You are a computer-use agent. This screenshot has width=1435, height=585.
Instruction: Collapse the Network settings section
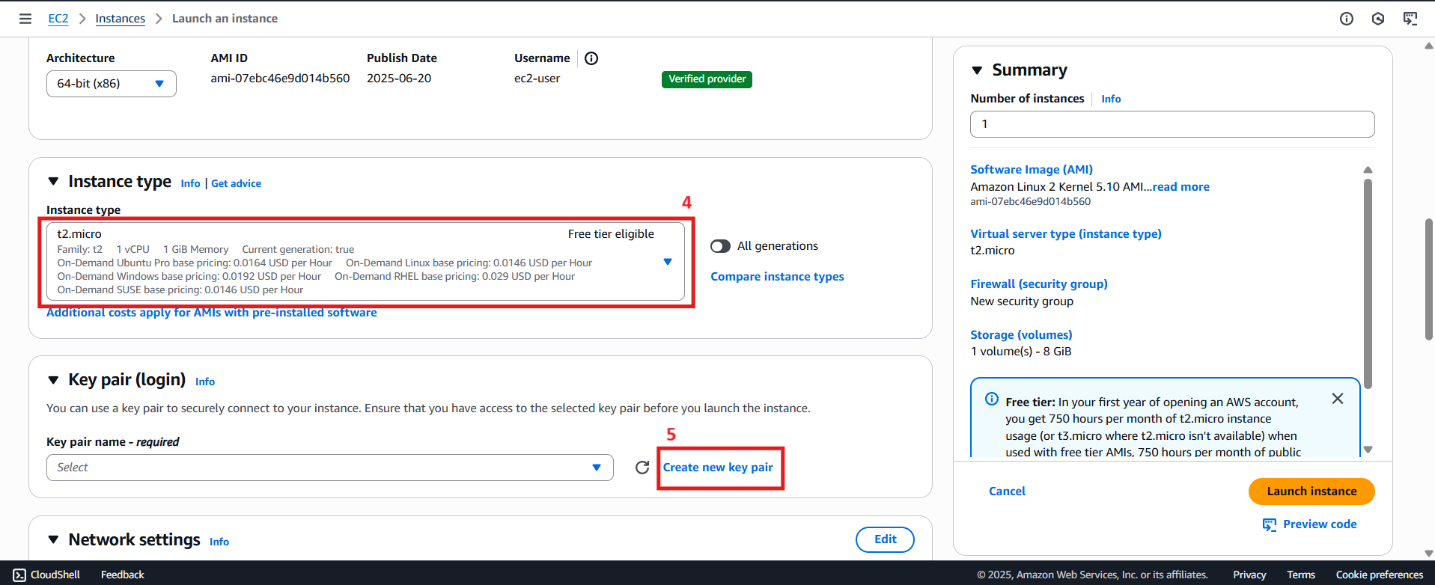[53, 540]
